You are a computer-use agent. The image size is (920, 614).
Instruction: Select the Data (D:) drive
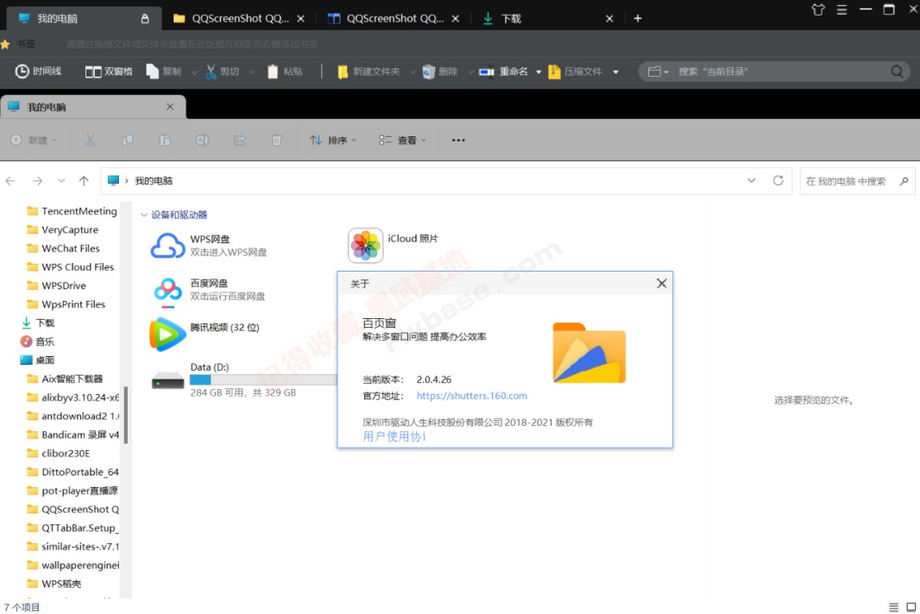(243, 379)
